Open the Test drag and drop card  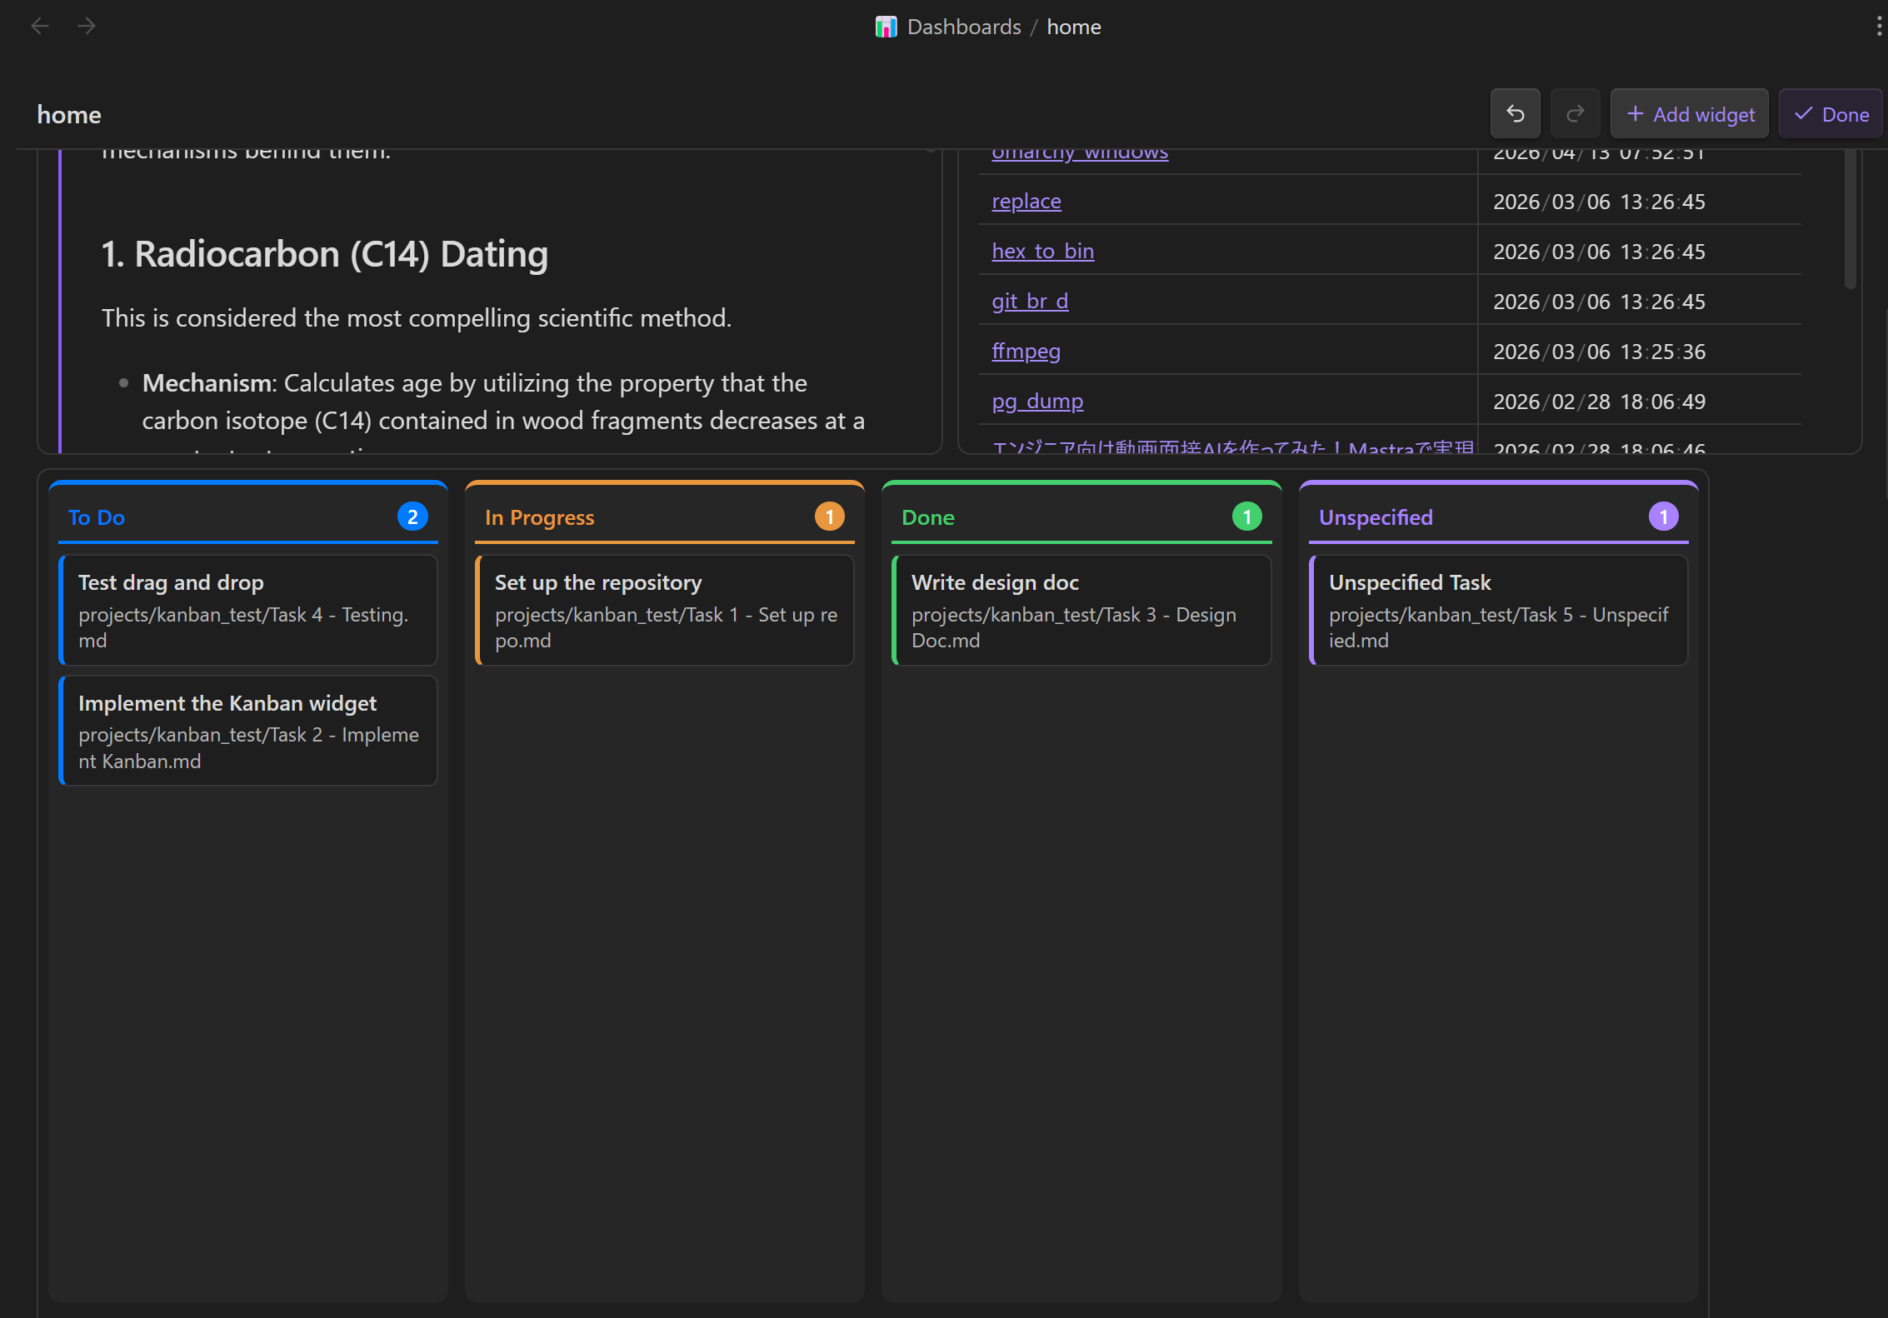[248, 610]
